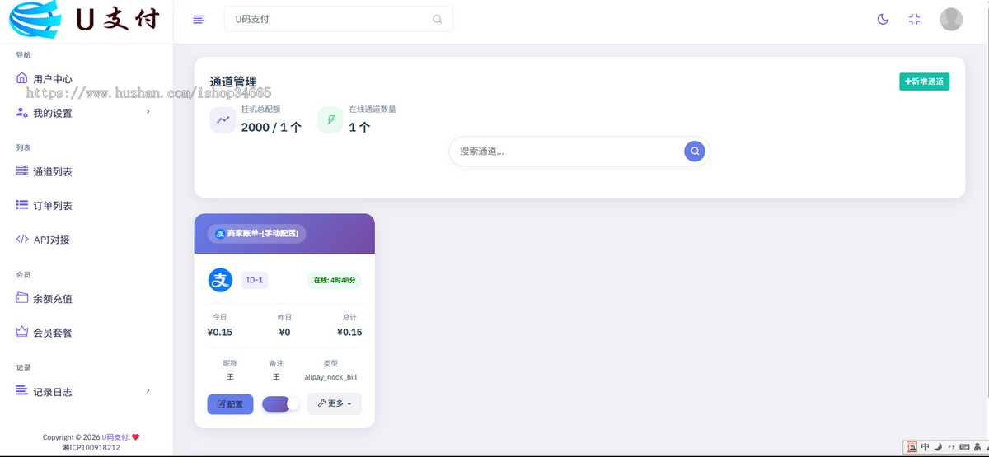Open the user avatar menu

click(951, 19)
